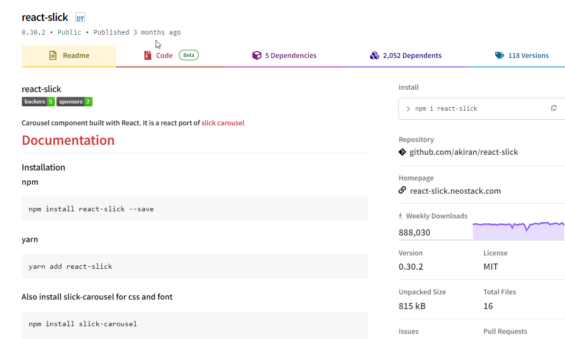Click the Issues label in sidebar
Image resolution: width=565 pixels, height=339 pixels.
click(408, 331)
